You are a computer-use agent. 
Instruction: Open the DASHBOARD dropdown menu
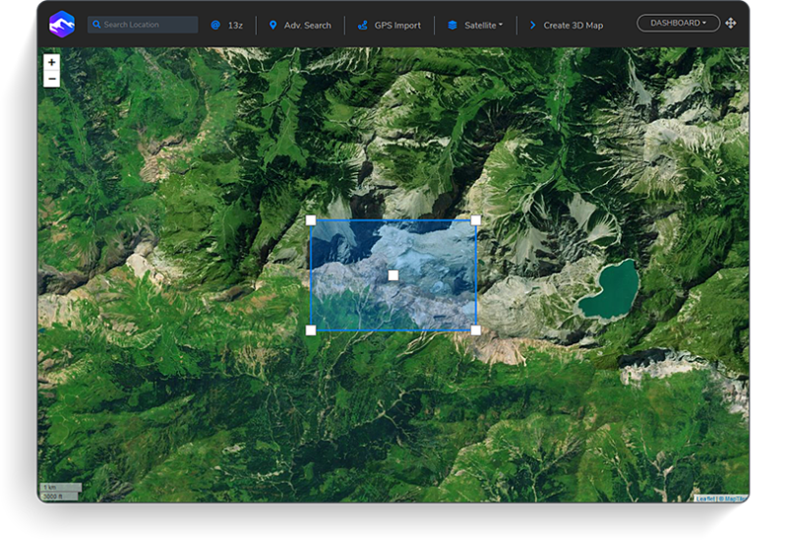point(678,23)
